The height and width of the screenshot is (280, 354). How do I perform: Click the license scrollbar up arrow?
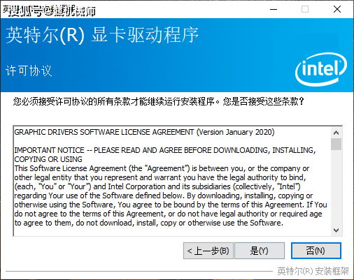tap(336, 133)
